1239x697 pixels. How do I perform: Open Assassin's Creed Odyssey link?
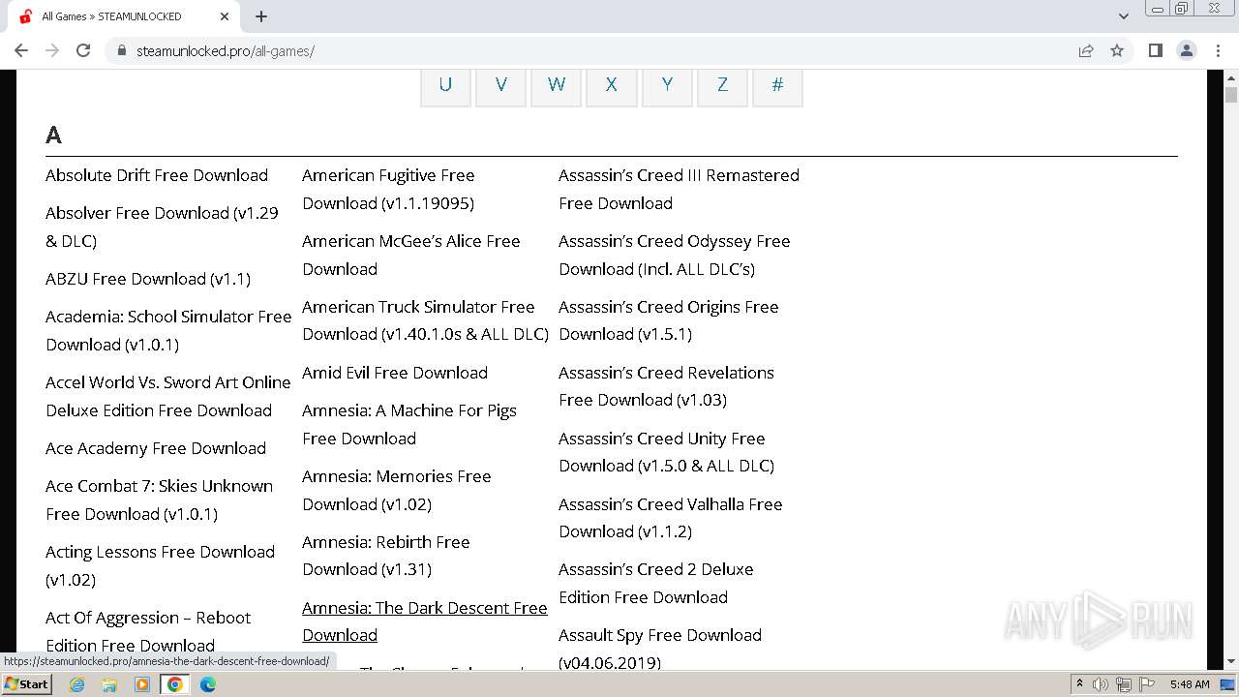pyautogui.click(x=675, y=255)
